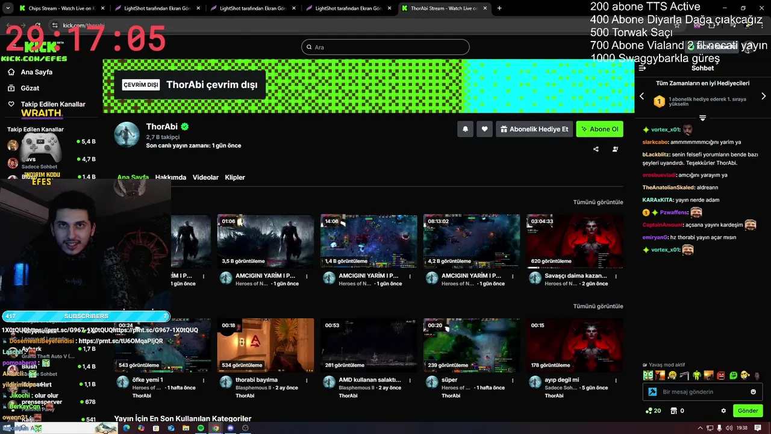Click the red angry face emote
The height and width of the screenshot is (434, 771).
pyautogui.click(x=721, y=376)
